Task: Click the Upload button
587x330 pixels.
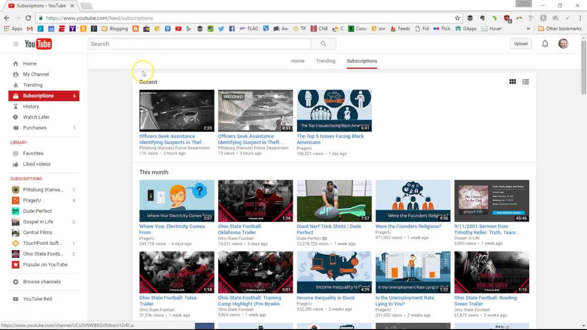Action: 521,44
